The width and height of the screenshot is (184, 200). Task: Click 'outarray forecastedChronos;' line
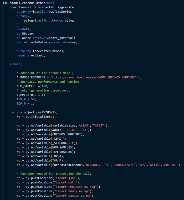pyautogui.click(x=41, y=51)
